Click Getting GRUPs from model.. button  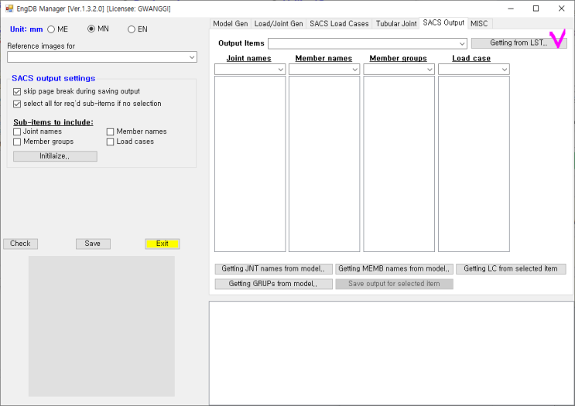click(x=273, y=284)
